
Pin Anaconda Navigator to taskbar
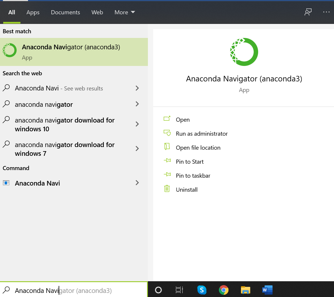tap(193, 176)
